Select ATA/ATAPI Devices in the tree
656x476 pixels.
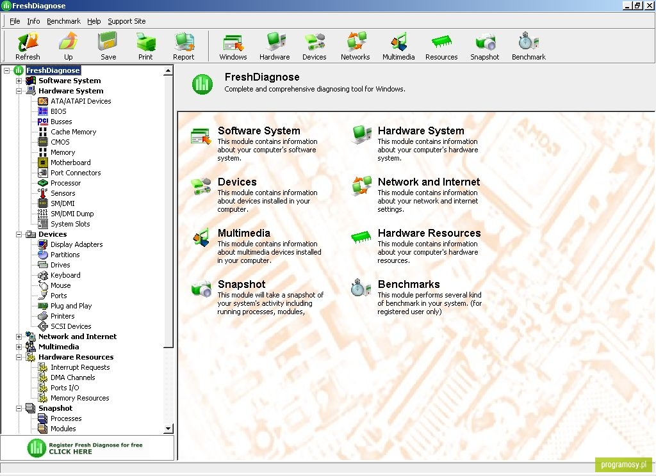[x=81, y=101]
